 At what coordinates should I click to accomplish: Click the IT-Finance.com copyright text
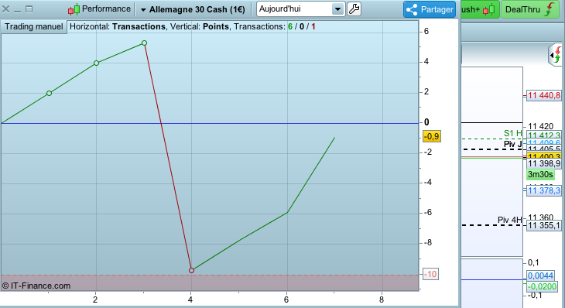pyautogui.click(x=36, y=286)
